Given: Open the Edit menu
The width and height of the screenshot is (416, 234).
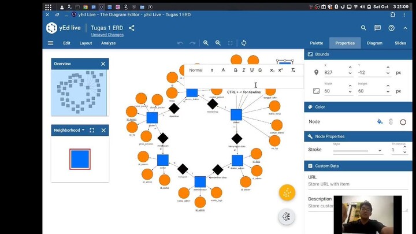Looking at the screenshot, I should pyautogui.click(x=66, y=43).
